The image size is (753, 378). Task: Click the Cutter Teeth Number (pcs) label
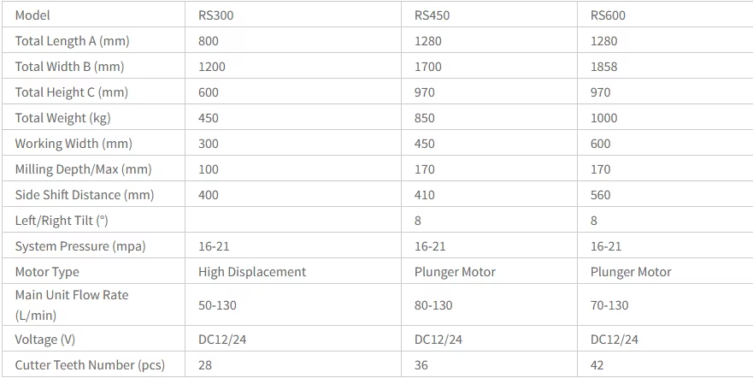pos(90,365)
